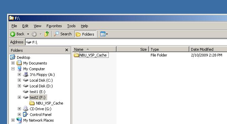Collapse the My Computer tree node
227x124 pixels.
[x=13, y=69]
